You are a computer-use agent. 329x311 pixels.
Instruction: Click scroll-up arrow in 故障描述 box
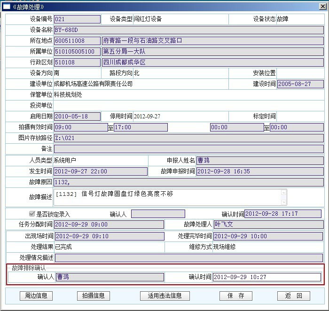tap(283, 193)
